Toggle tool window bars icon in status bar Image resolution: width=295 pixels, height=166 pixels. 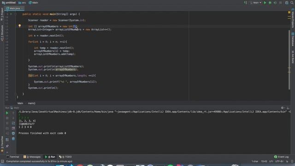[x=2, y=161]
